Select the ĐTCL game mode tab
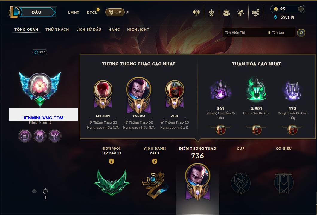The height and width of the screenshot is (215, 317). (x=92, y=13)
